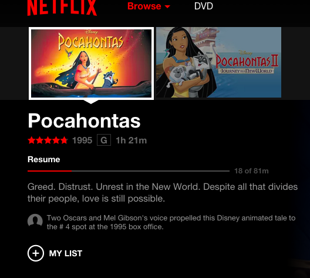Click the 18 of 81m progress label

251,171
